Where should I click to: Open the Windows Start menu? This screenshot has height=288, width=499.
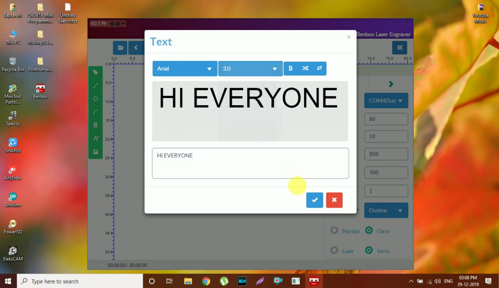[8, 281]
